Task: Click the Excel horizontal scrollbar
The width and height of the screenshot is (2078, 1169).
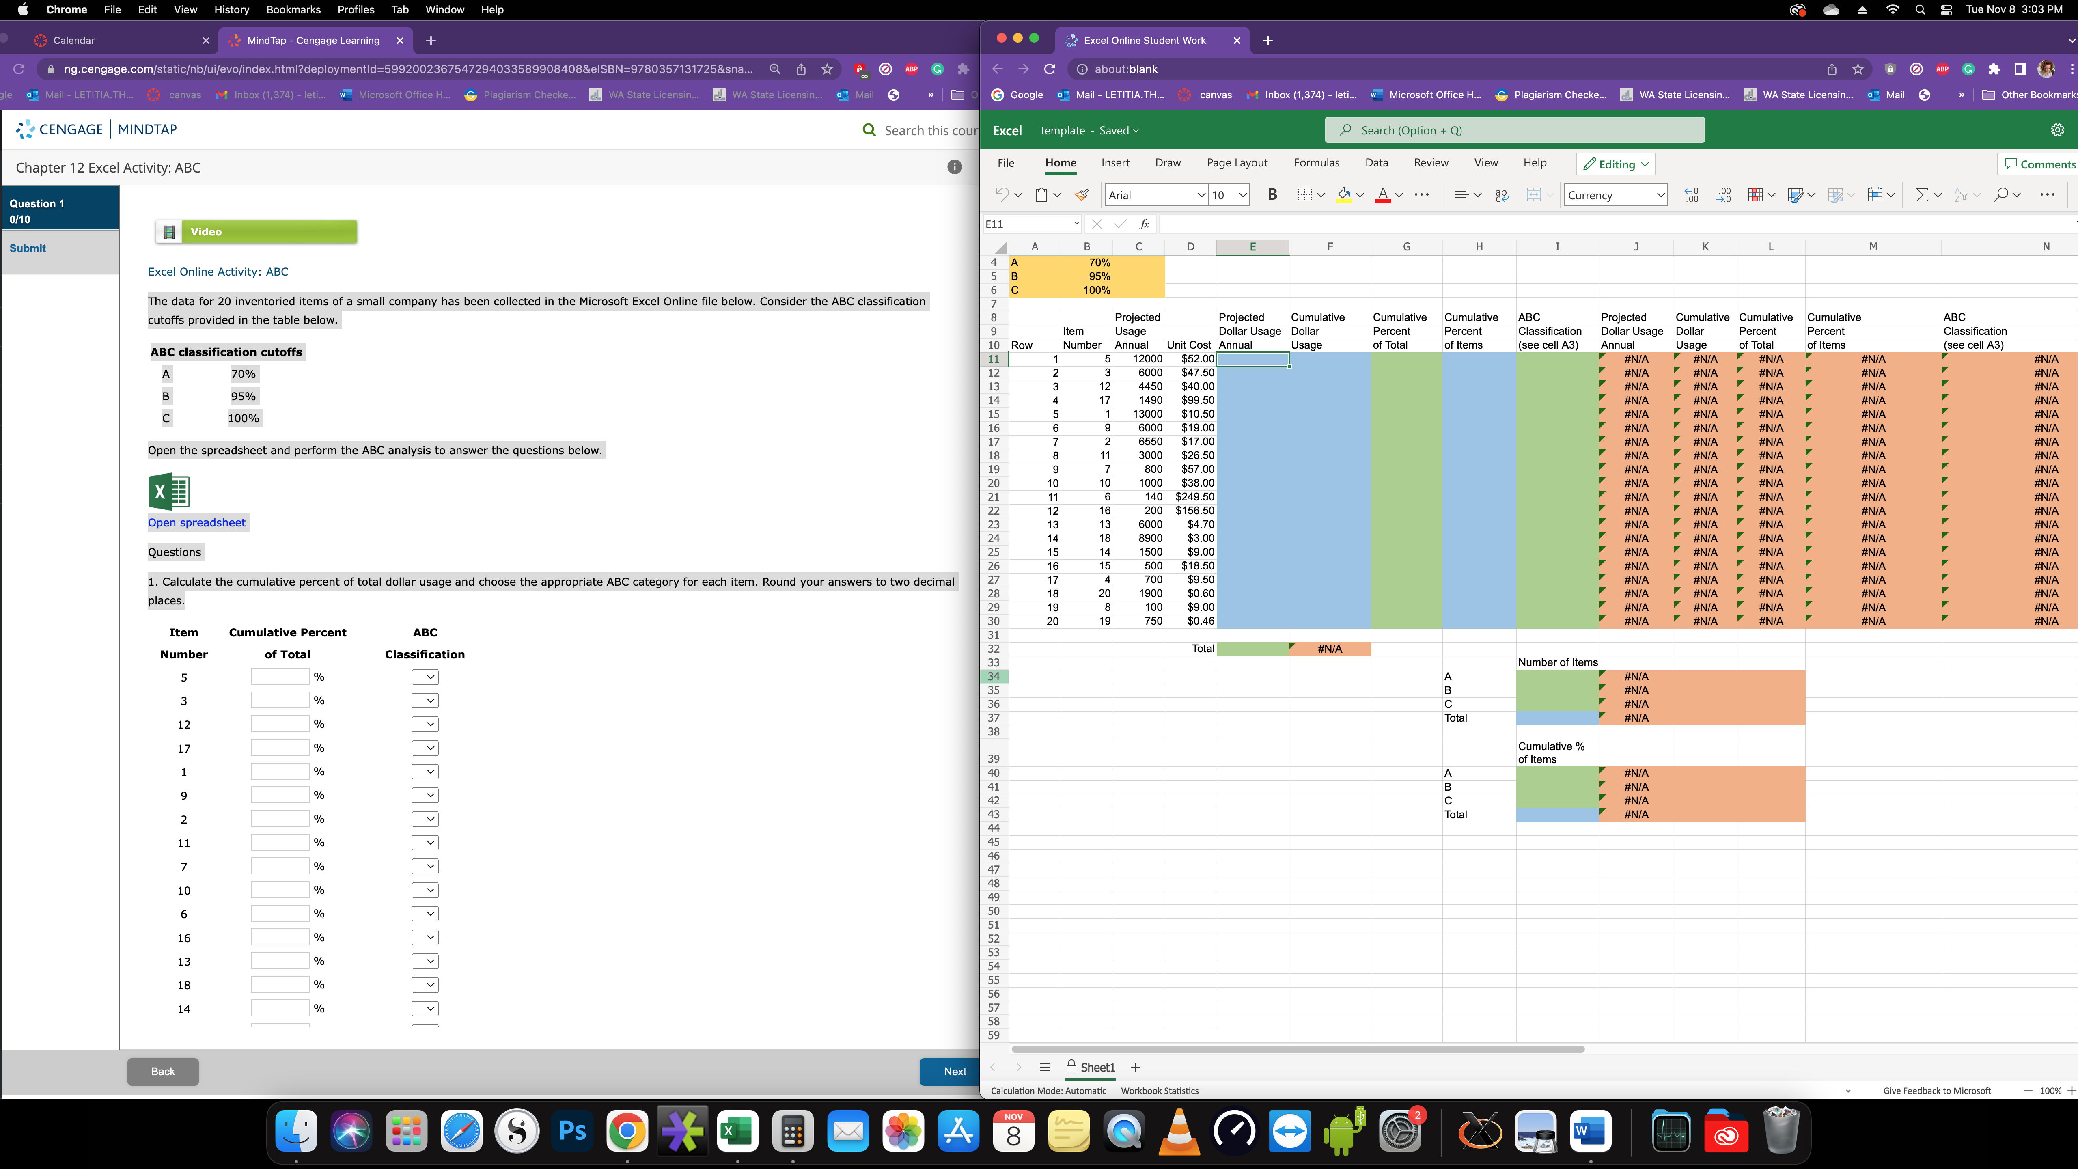Action: tap(1298, 1050)
